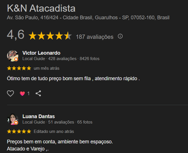This screenshot has height=153, width=188.
Task: Open Luana Dantas's profile photo
Action: tap(13, 119)
